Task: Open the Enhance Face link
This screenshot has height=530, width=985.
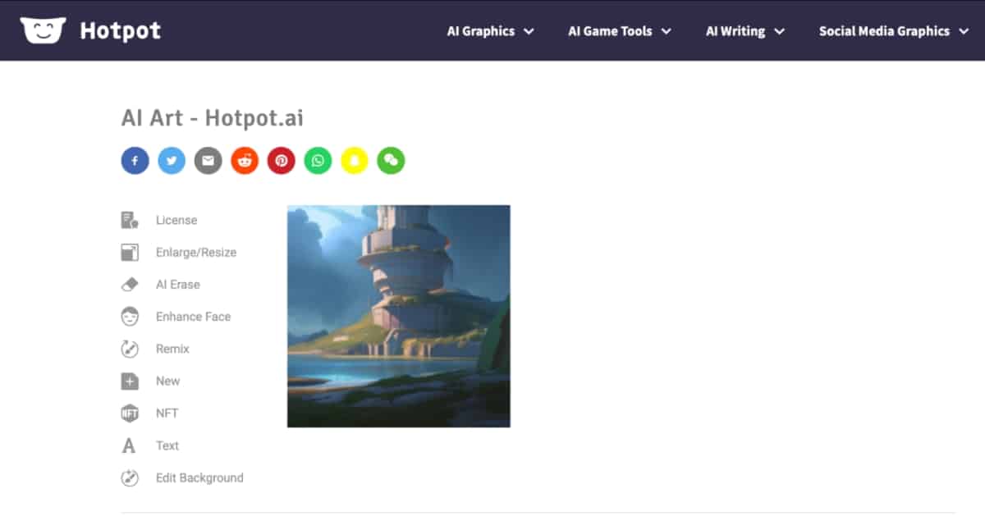Action: (x=194, y=317)
